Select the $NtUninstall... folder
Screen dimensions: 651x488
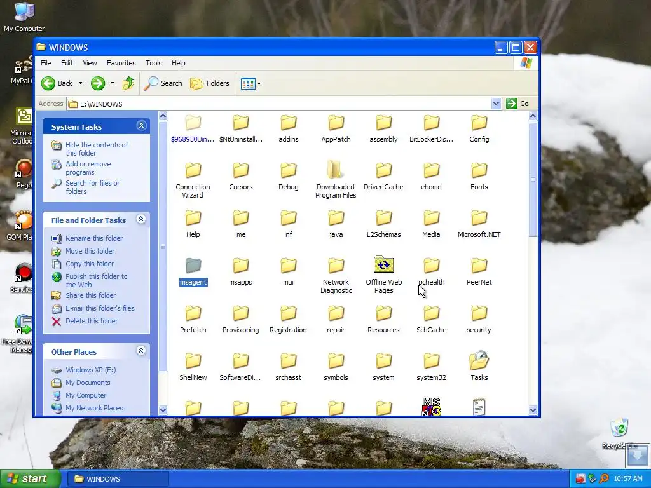pyautogui.click(x=241, y=129)
